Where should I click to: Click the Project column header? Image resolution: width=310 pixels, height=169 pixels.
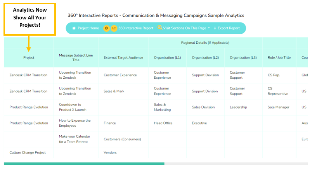click(x=29, y=57)
